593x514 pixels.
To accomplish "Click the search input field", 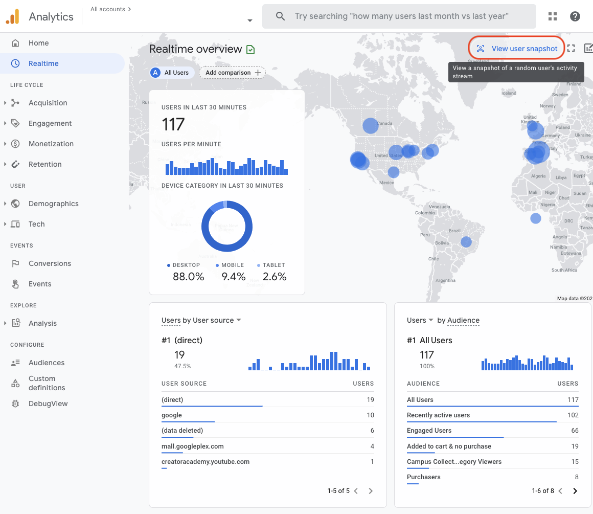I will pyautogui.click(x=401, y=16).
